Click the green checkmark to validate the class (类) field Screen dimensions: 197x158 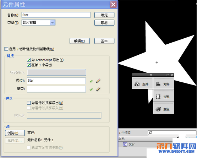tap(91, 81)
